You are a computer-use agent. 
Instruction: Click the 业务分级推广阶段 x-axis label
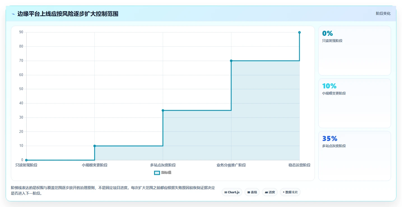(x=231, y=165)
